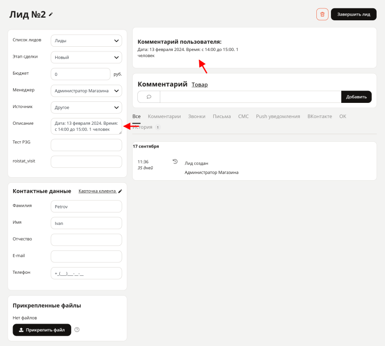Click the red trash delete icon
Screen dimensions: 385x346
[x=322, y=14]
